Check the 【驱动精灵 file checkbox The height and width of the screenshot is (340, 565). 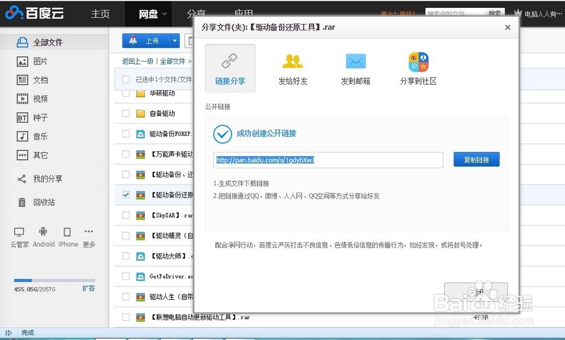[126, 236]
